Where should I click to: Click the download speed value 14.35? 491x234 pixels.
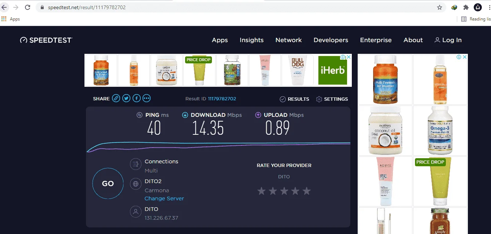[208, 128]
